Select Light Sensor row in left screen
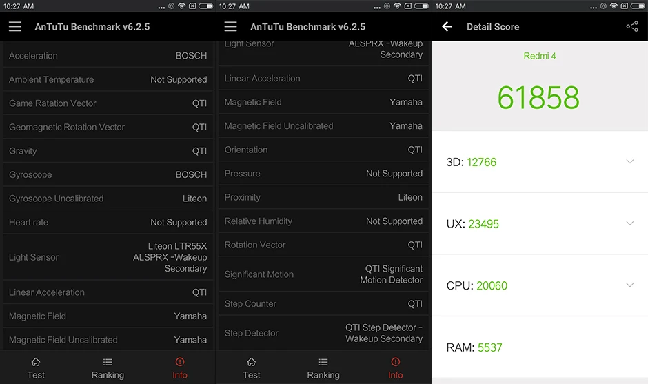 click(108, 257)
